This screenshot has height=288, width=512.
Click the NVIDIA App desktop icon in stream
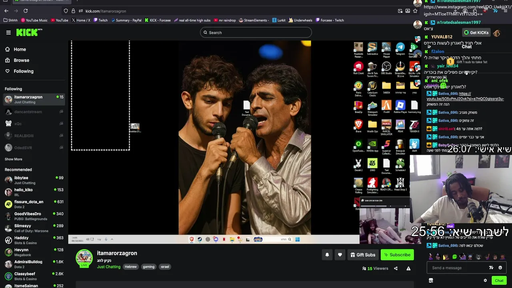(372, 146)
